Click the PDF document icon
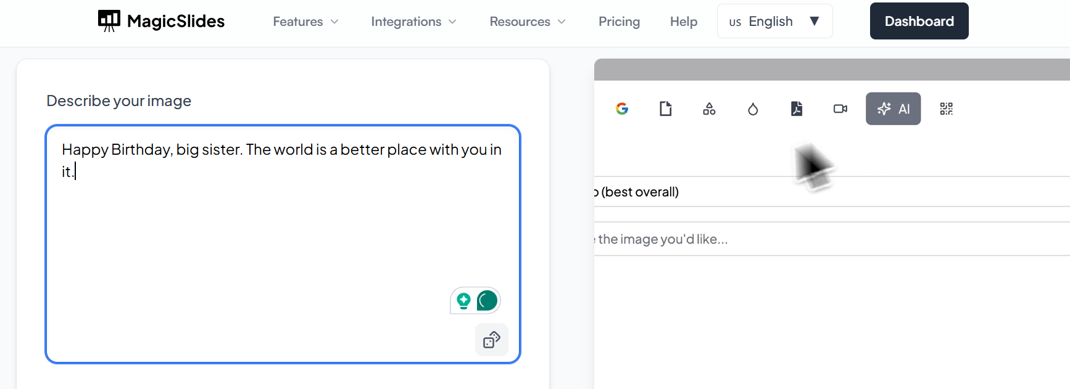This screenshot has height=389, width=1070. (797, 109)
